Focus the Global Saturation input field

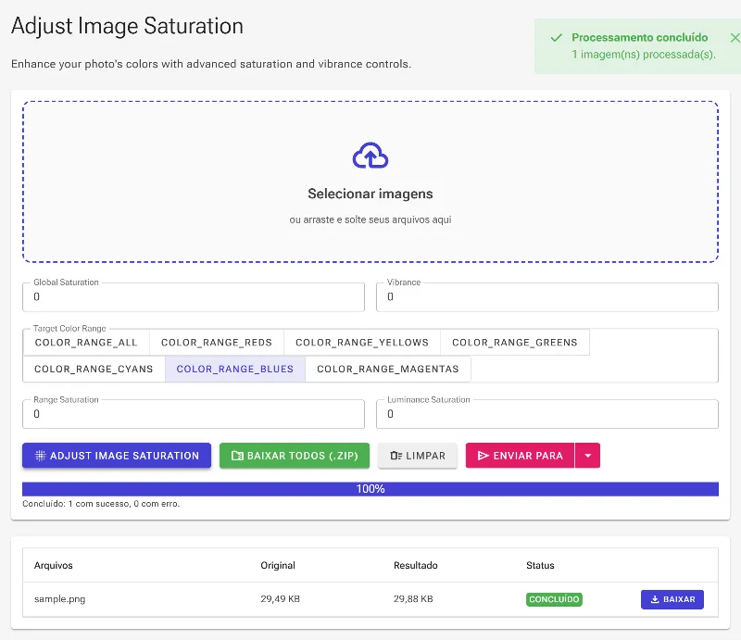pyautogui.click(x=194, y=296)
